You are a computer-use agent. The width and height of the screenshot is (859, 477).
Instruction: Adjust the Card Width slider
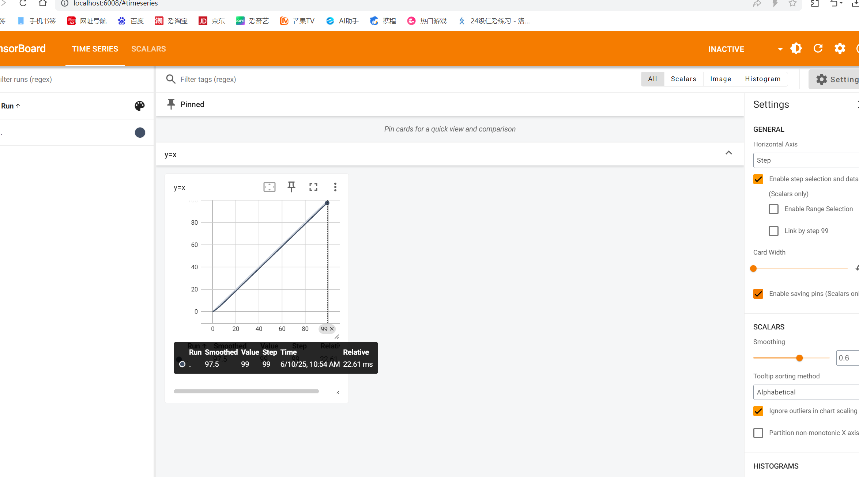coord(753,268)
